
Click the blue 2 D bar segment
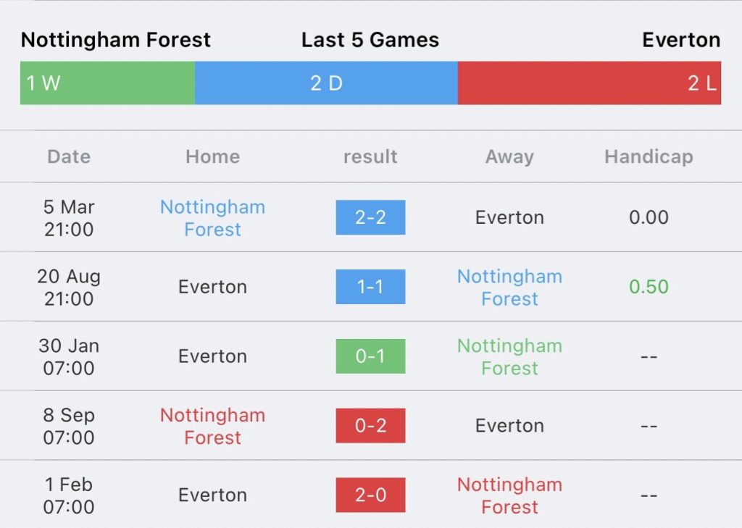(326, 83)
